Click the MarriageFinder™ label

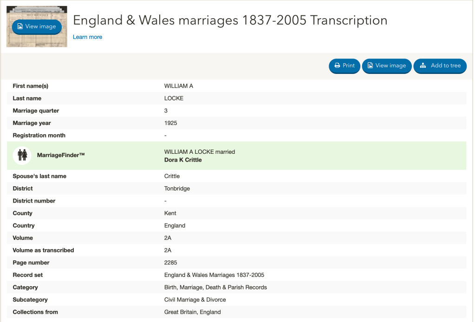coord(61,155)
